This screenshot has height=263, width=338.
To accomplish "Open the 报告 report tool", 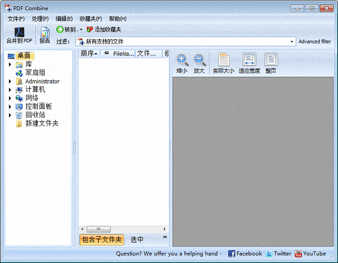I will pos(45,35).
